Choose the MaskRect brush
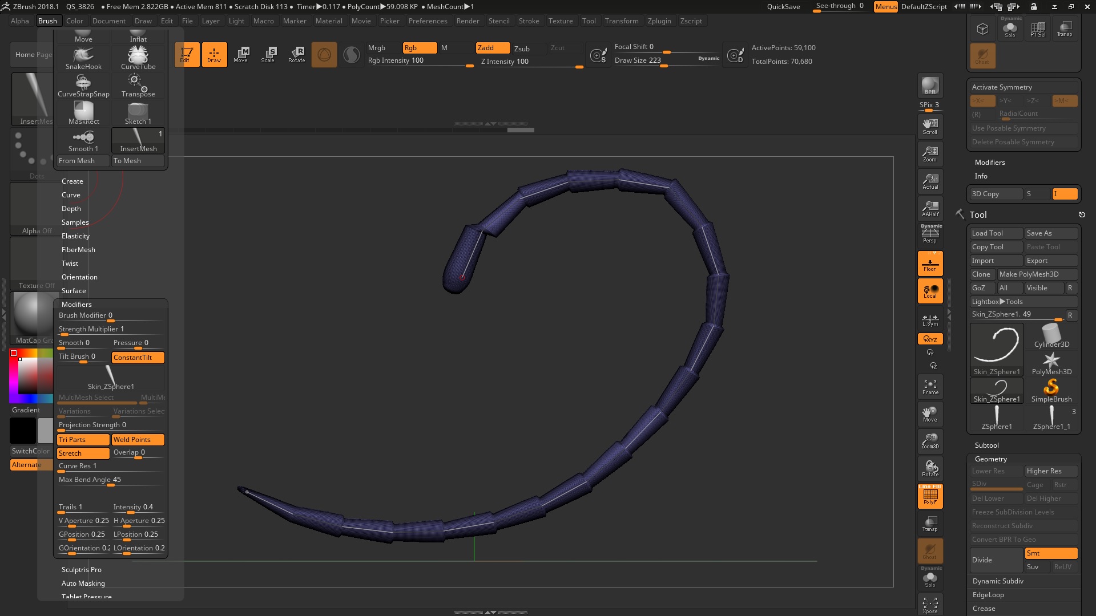 (83, 114)
